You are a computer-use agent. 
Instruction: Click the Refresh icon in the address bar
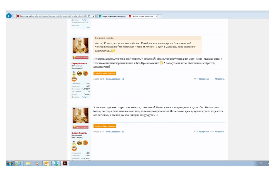96,16
